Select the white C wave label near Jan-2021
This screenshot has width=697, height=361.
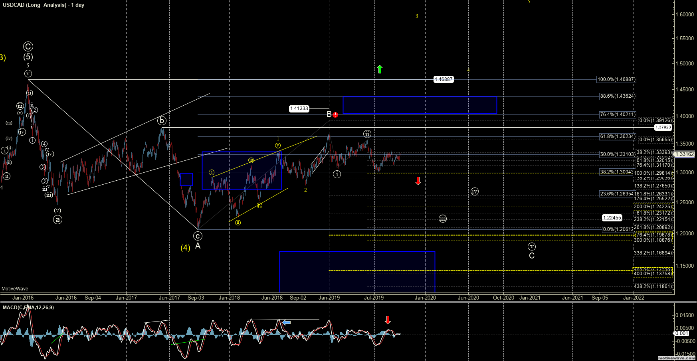(x=532, y=256)
